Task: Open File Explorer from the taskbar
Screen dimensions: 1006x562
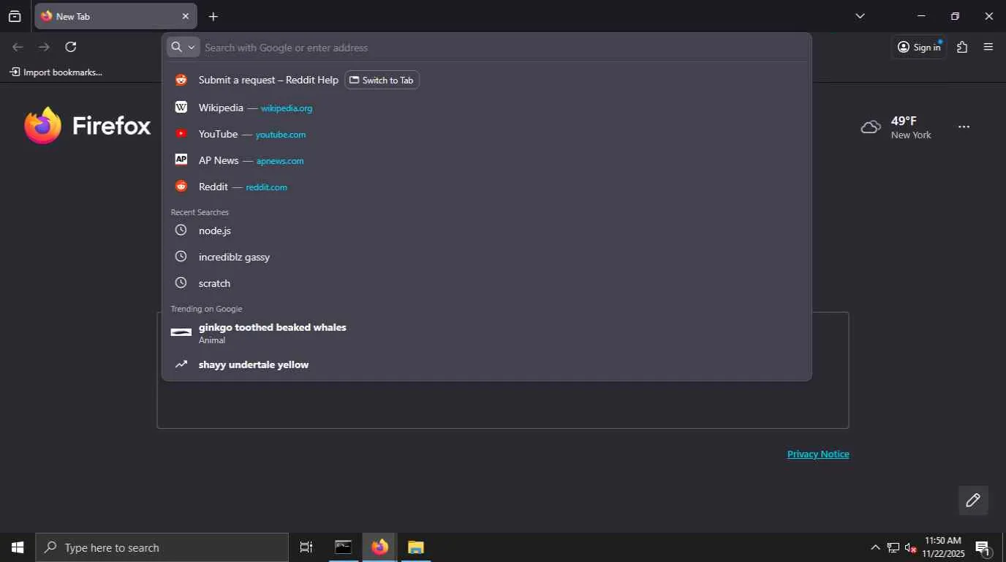Action: [416, 547]
